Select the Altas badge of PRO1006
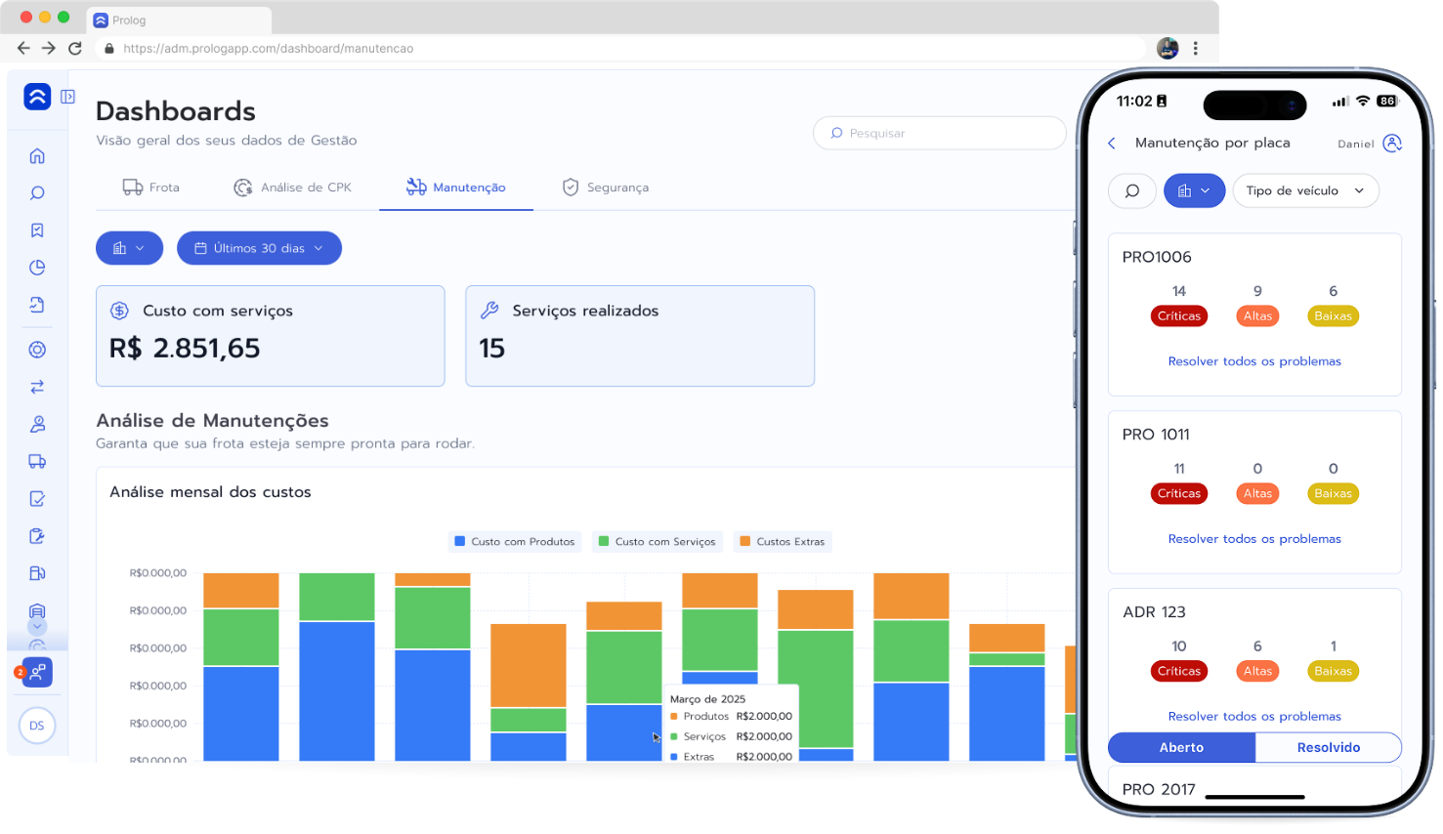Viewport: 1443px width, 834px height. pyautogui.click(x=1258, y=316)
